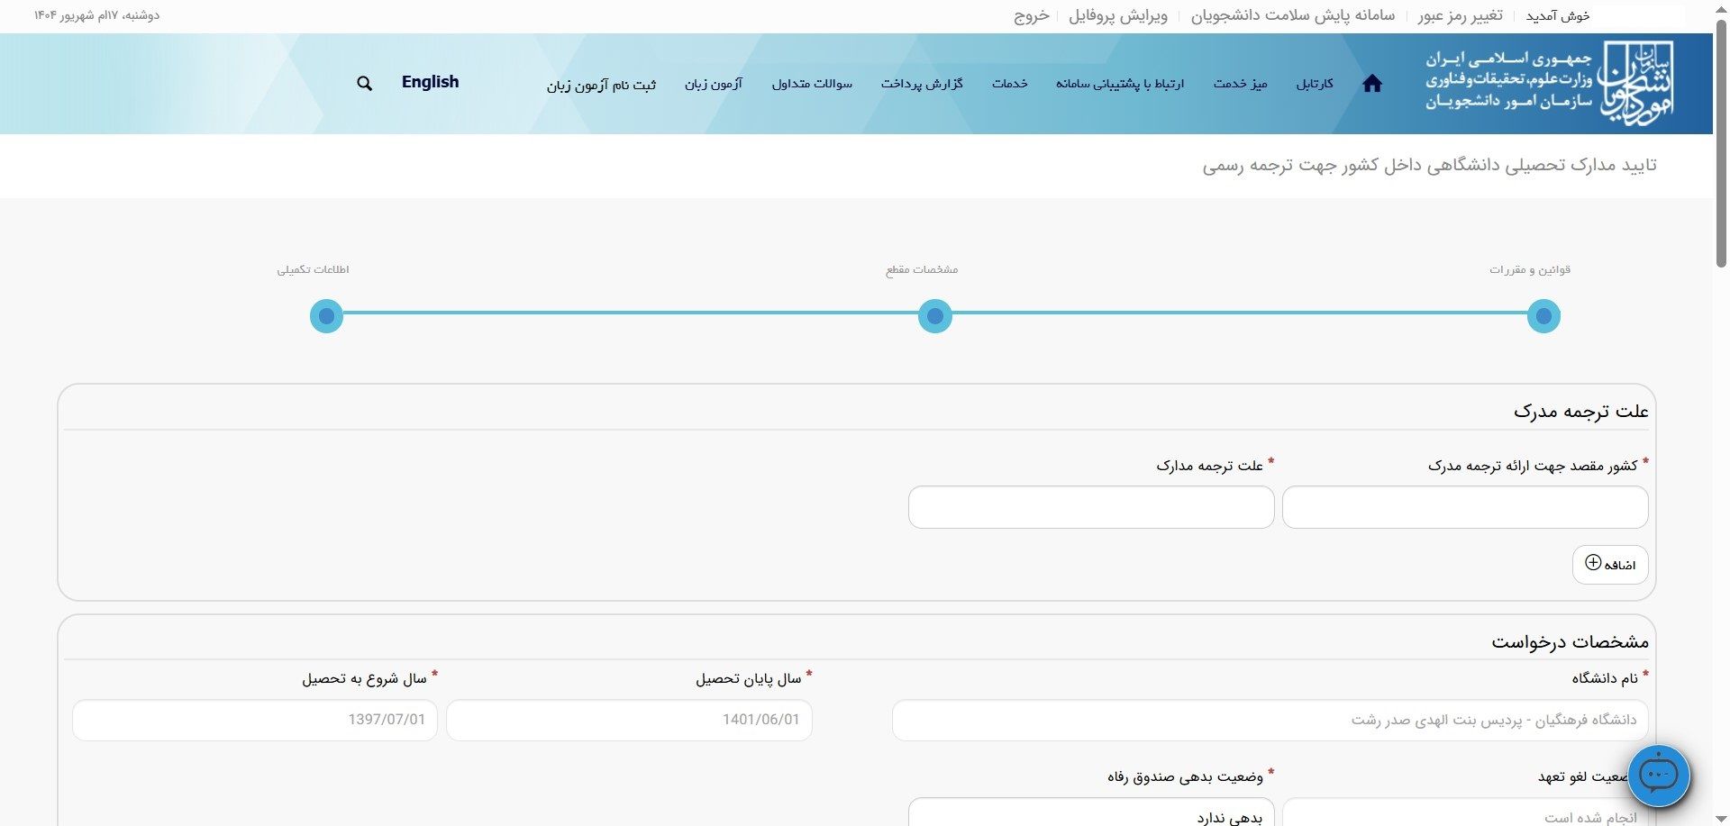Open the وضعیت بدهی صندوق رفاه dropdown
The width and height of the screenshot is (1730, 826).
1090,813
